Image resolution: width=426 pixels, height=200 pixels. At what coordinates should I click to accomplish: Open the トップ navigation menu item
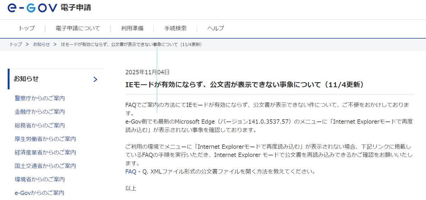click(x=27, y=28)
